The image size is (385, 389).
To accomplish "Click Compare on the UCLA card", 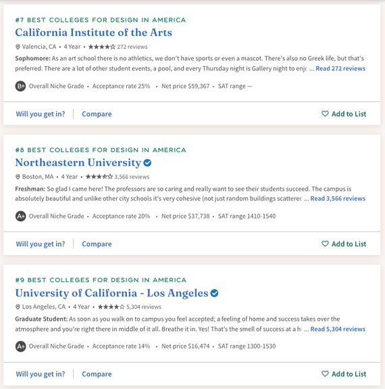I will coord(97,374).
